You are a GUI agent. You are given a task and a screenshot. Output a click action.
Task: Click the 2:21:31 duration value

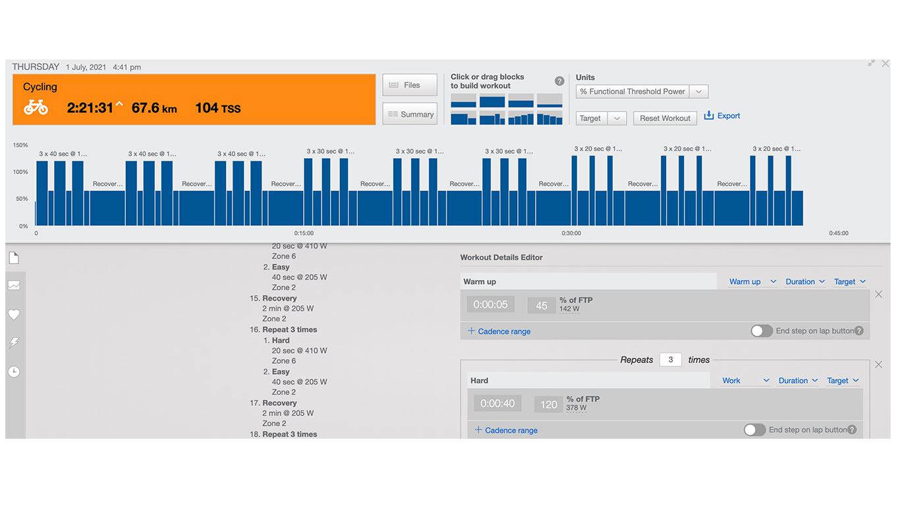coord(90,108)
